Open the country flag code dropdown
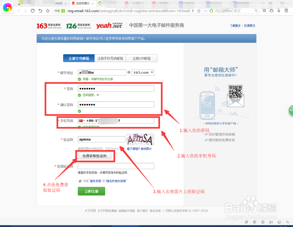This screenshot has width=293, height=227. (x=82, y=121)
